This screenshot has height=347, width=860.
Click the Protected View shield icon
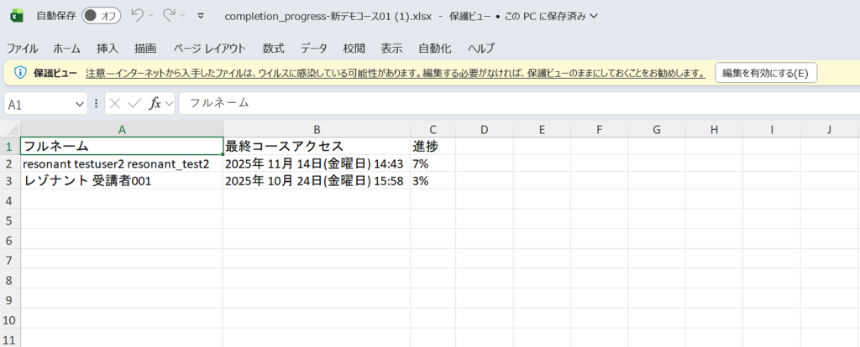(x=20, y=74)
